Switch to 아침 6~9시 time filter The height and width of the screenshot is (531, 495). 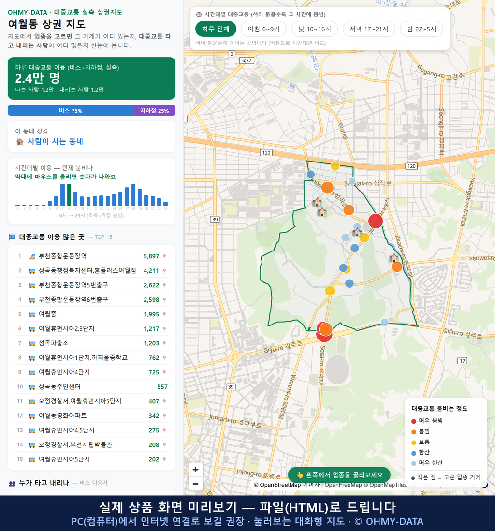tap(264, 29)
